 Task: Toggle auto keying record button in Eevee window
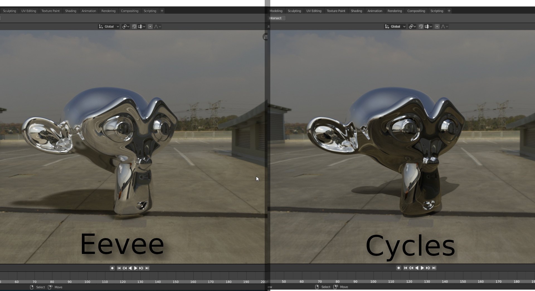click(x=112, y=268)
